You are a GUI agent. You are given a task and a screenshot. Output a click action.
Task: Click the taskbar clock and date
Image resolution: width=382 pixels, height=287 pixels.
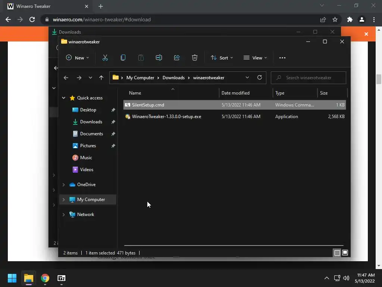tap(365, 278)
